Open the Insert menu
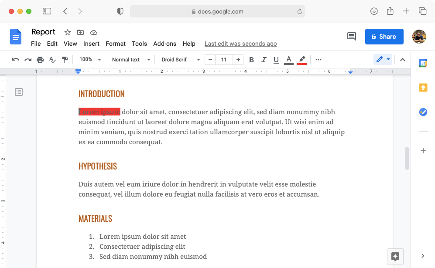The height and width of the screenshot is (268, 435). [x=91, y=44]
